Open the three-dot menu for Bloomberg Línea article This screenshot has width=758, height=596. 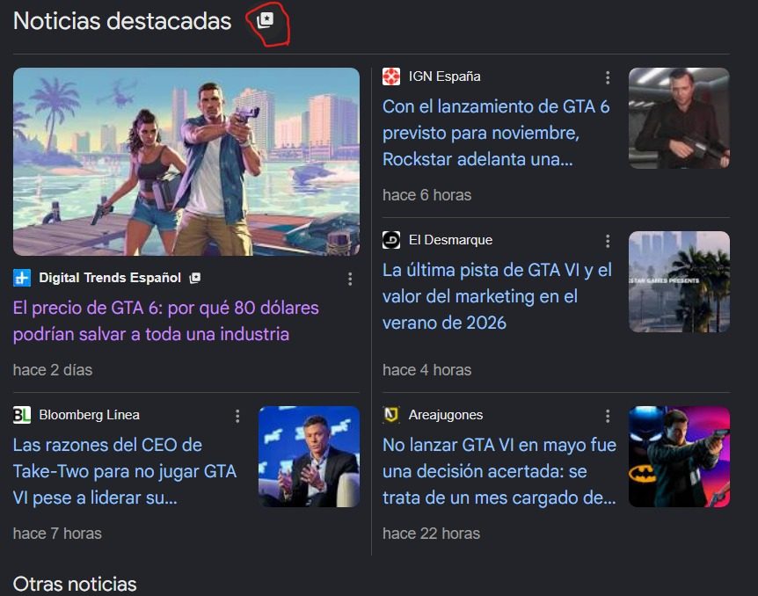237,416
